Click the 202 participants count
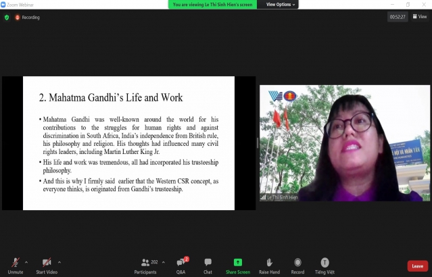 pyautogui.click(x=154, y=262)
